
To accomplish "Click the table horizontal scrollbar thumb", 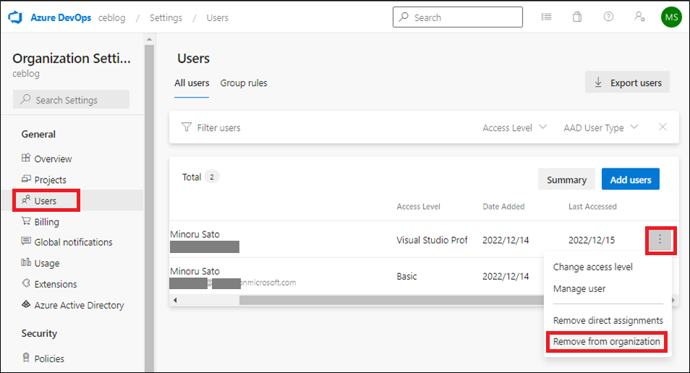I will [x=391, y=300].
